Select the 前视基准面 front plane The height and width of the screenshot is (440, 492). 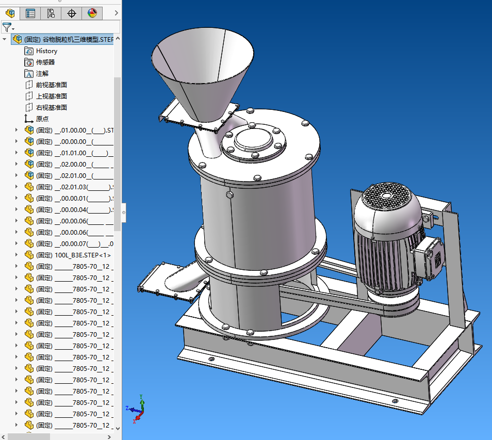pos(51,85)
